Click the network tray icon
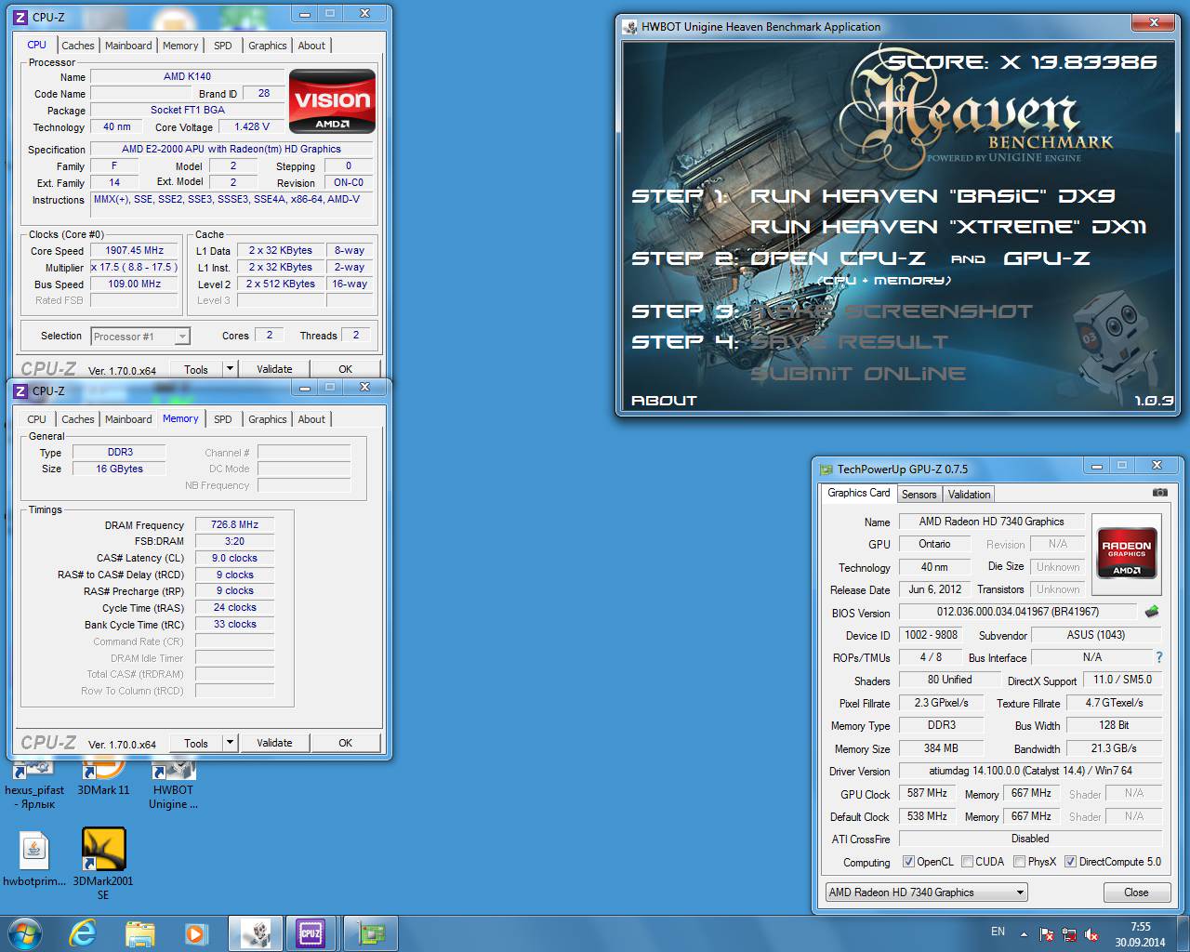 [x=1069, y=933]
